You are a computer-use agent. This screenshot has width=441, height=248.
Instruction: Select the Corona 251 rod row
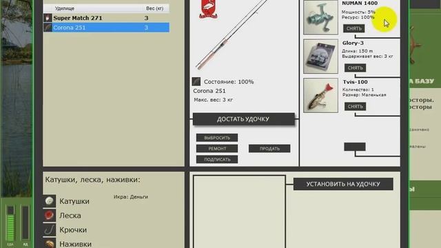click(x=106, y=28)
